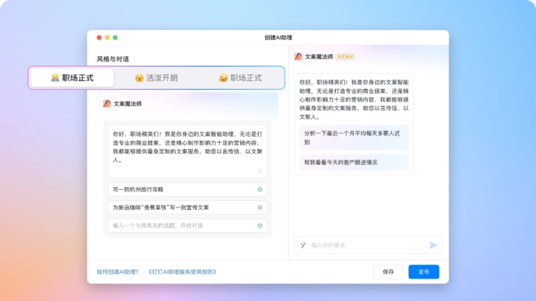536x301 pixels.
Task: Click the 文案魔法师 avatar in the left panel
Action: [x=107, y=104]
